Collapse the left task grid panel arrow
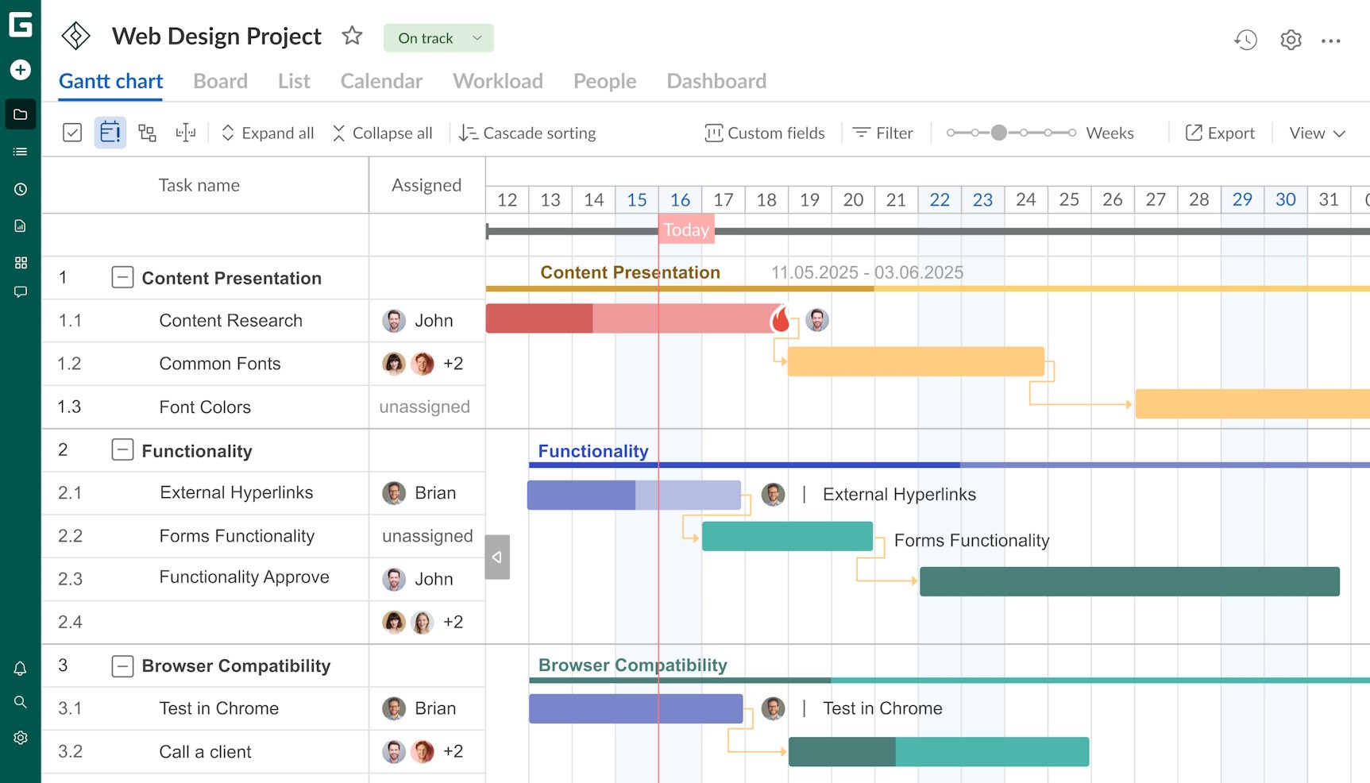The image size is (1370, 783). (x=497, y=557)
